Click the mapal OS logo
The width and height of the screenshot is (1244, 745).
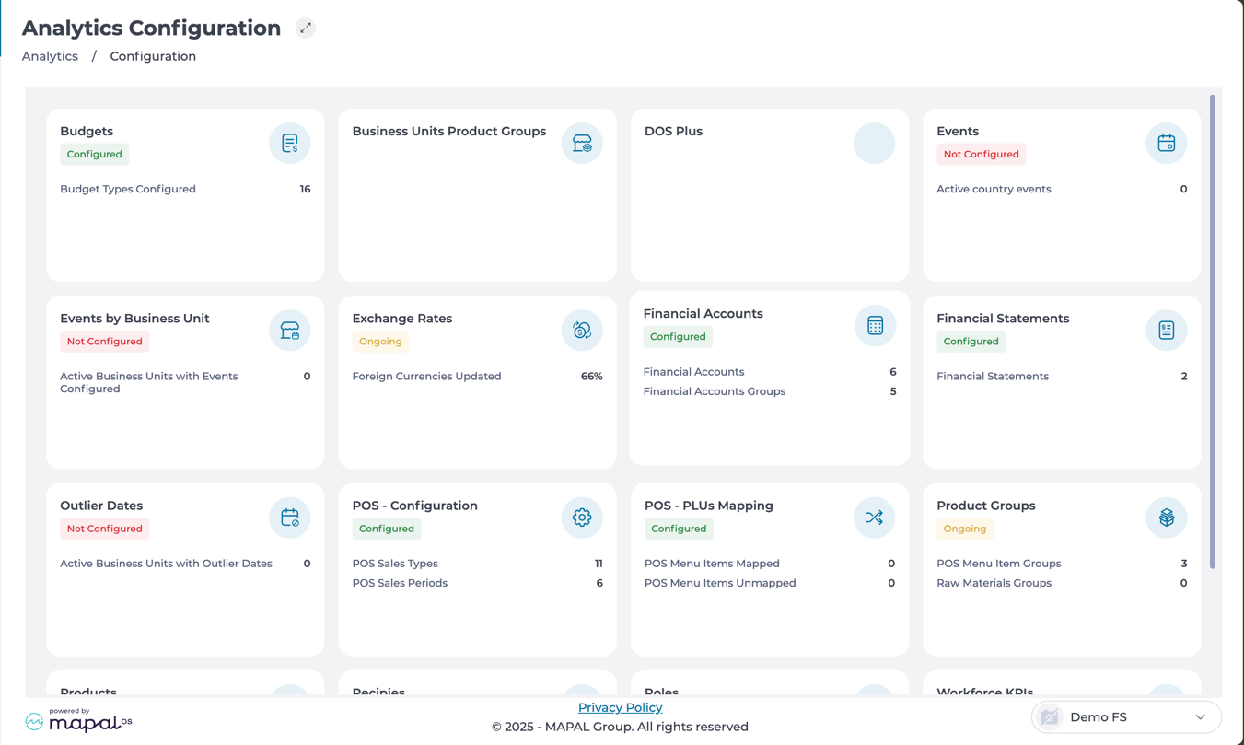coord(78,719)
